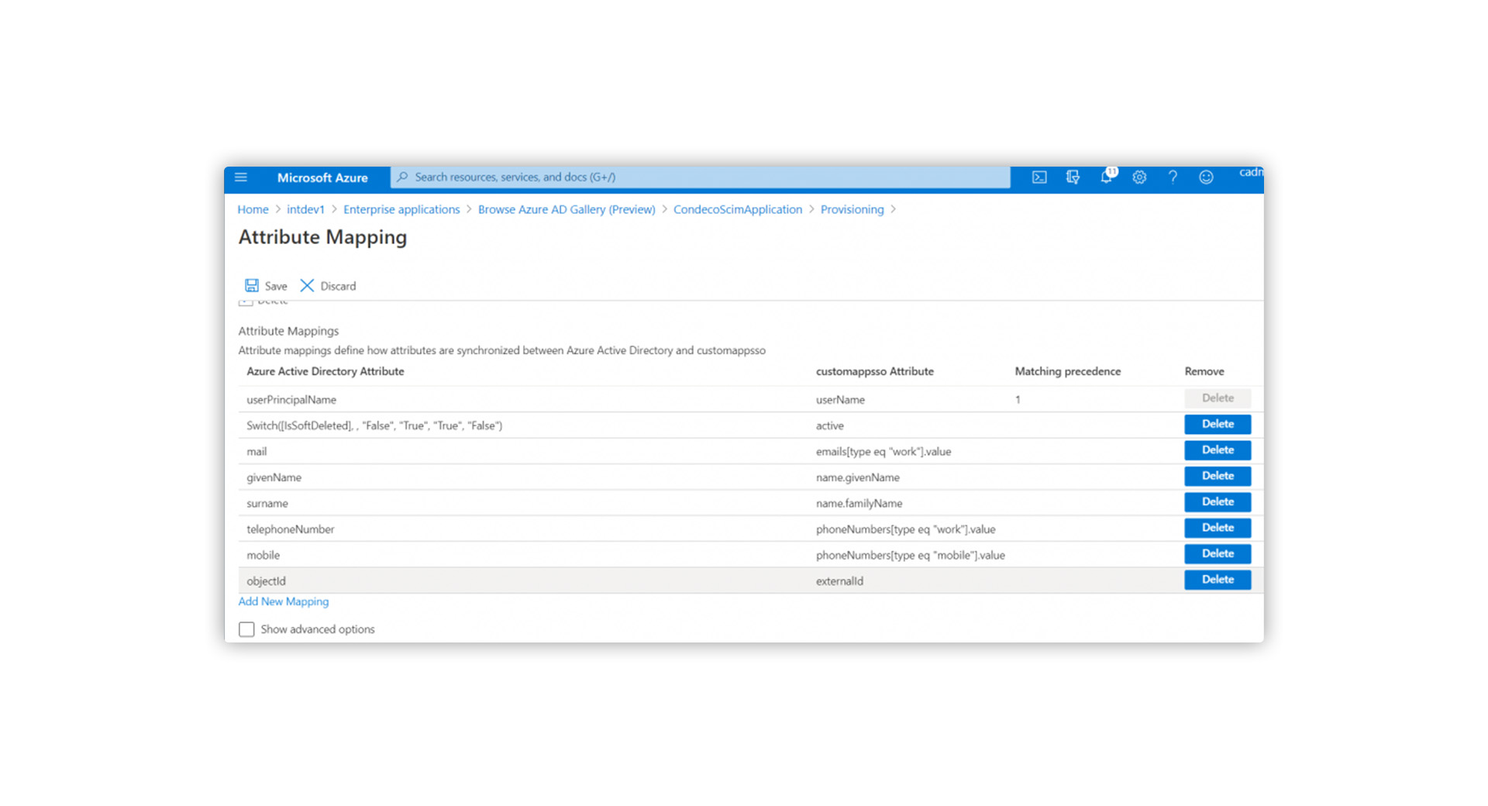Click Matching precedence column header

(x=1067, y=371)
